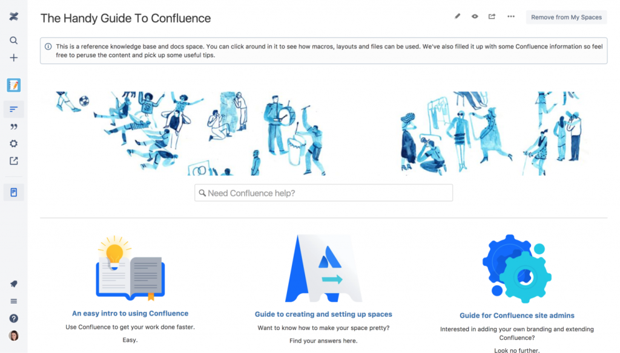Click the 'Need Confluence help?' search field
Viewport: 620px width, 353px height.
pos(323,193)
